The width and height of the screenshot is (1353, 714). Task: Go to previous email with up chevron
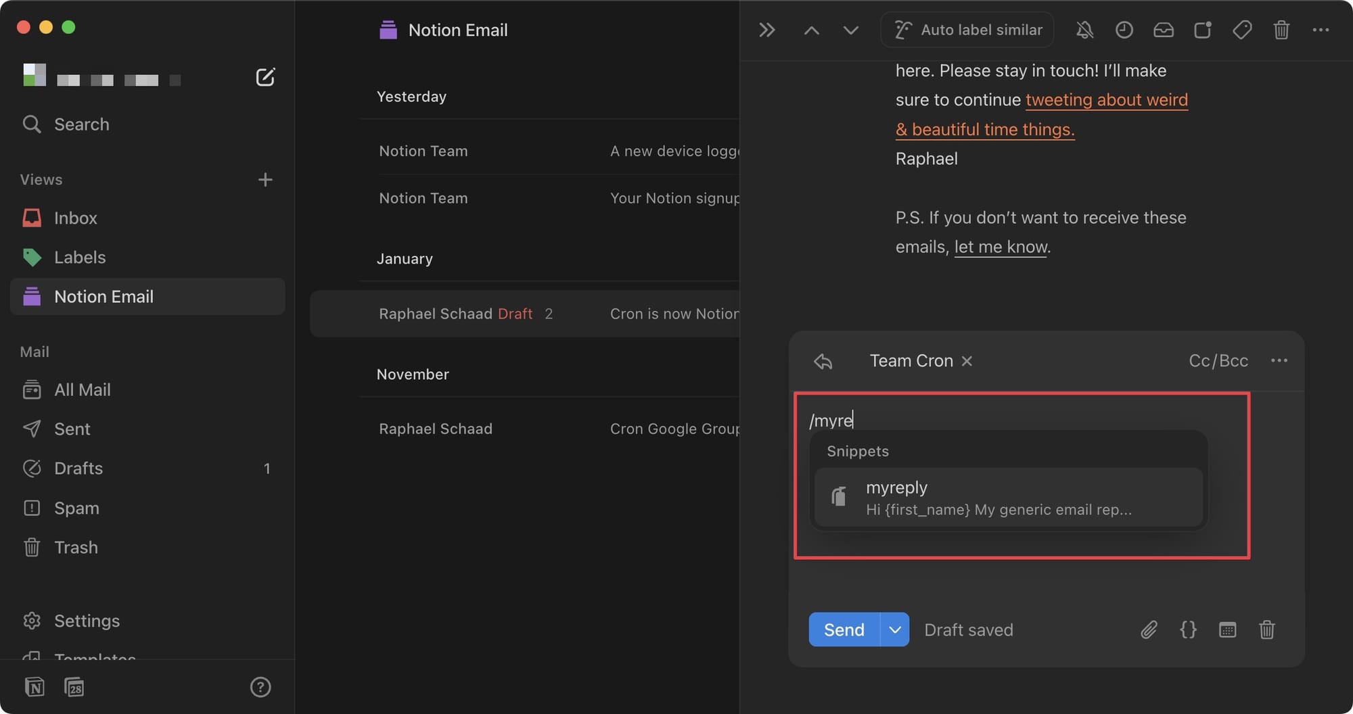tap(811, 30)
